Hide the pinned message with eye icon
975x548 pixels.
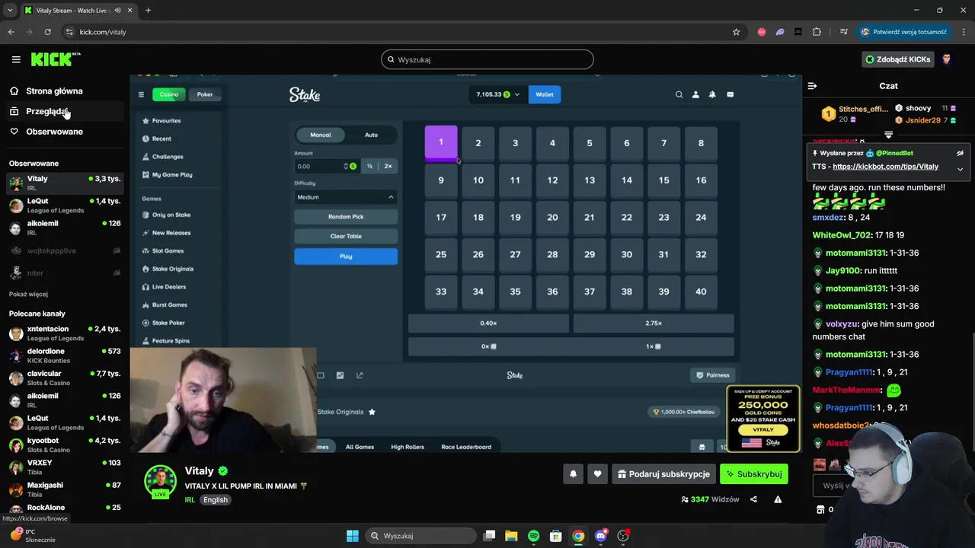(960, 153)
